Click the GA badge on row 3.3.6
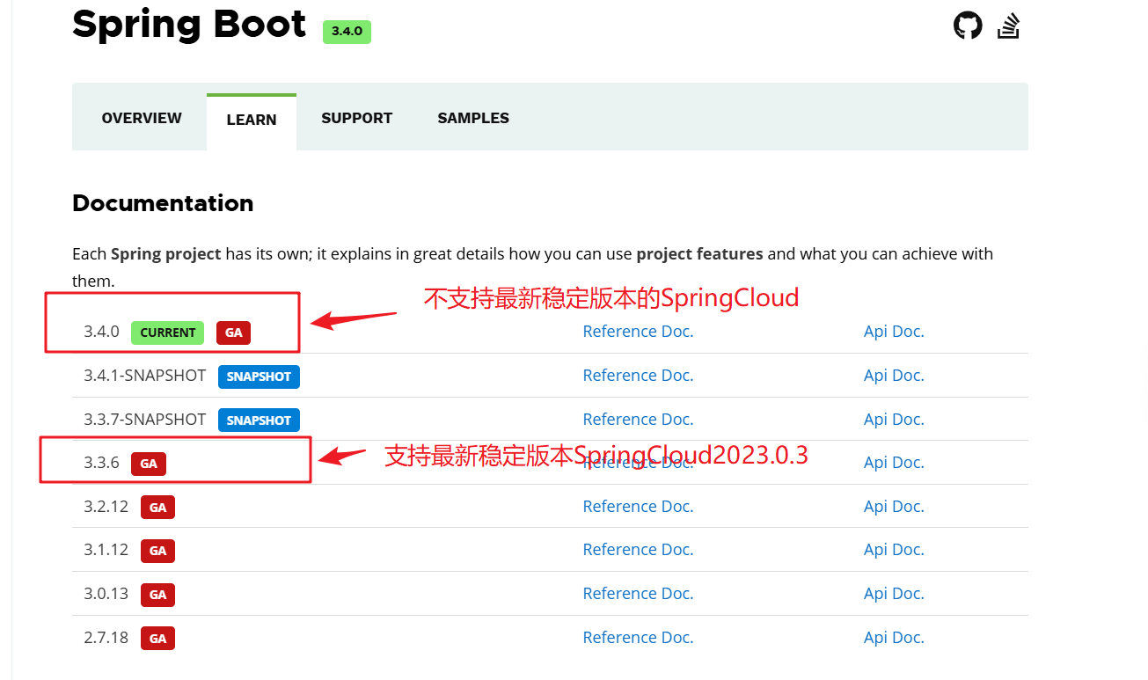The image size is (1148, 680). pos(149,464)
